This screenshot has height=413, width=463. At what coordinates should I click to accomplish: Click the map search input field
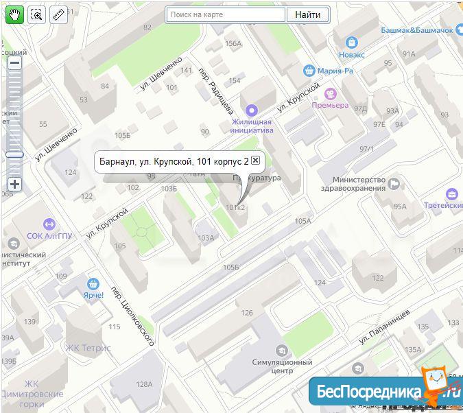click(226, 15)
